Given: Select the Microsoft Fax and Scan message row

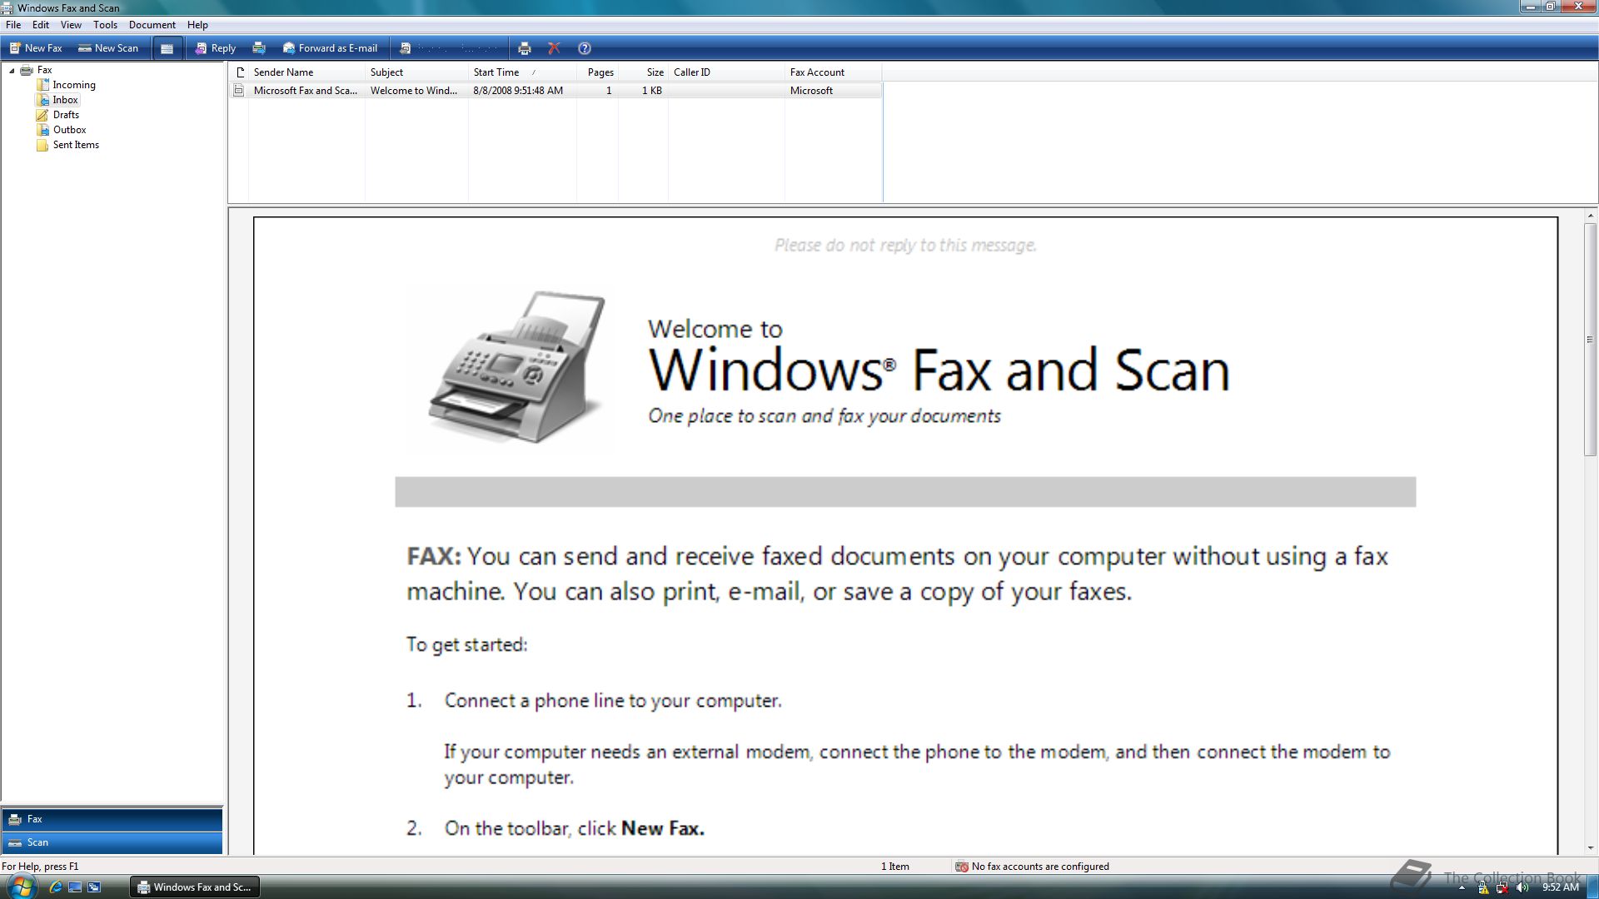Looking at the screenshot, I should (555, 91).
